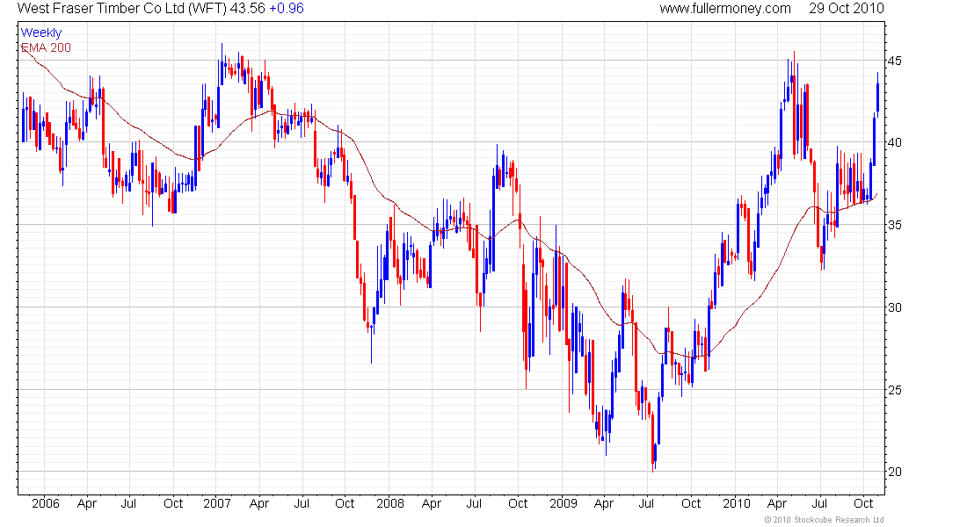Click the 2007 year label on time axis
Screen dimensions: 967x527
pyautogui.click(x=217, y=503)
